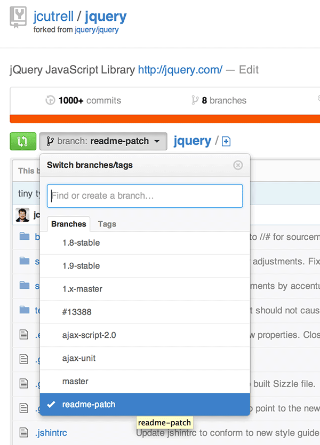Select the checked readme-patch branch
The image size is (320, 445).
click(x=145, y=404)
